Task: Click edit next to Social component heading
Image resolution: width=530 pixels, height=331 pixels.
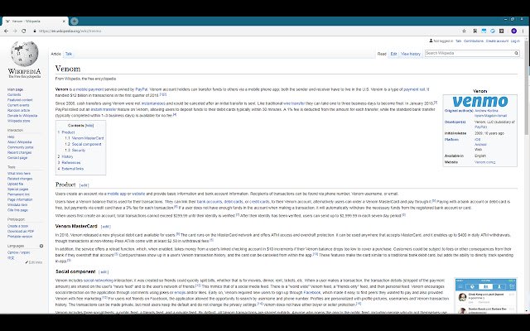Action: tap(104, 272)
